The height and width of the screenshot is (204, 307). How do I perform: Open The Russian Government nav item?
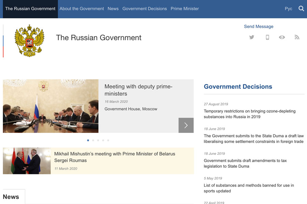[30, 9]
